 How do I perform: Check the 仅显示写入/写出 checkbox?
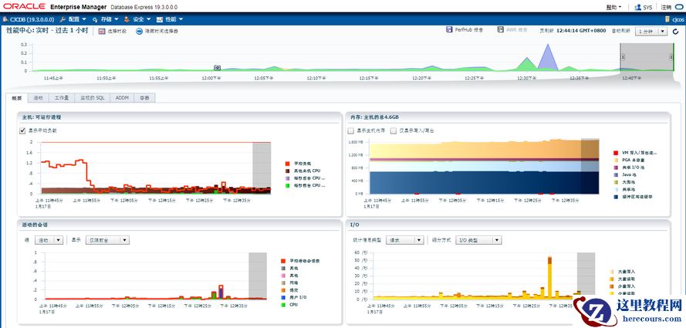[x=394, y=130]
